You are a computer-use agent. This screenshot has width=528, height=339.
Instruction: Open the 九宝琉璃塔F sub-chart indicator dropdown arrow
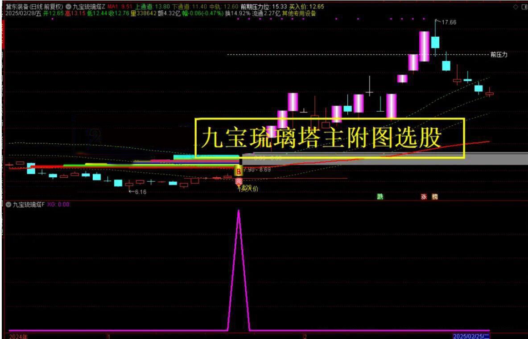pos(8,205)
